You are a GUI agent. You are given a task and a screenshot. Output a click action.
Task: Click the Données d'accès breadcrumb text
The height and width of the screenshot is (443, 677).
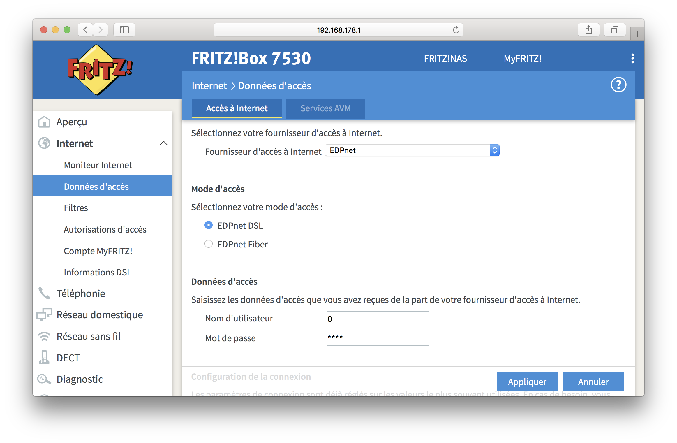pos(274,86)
